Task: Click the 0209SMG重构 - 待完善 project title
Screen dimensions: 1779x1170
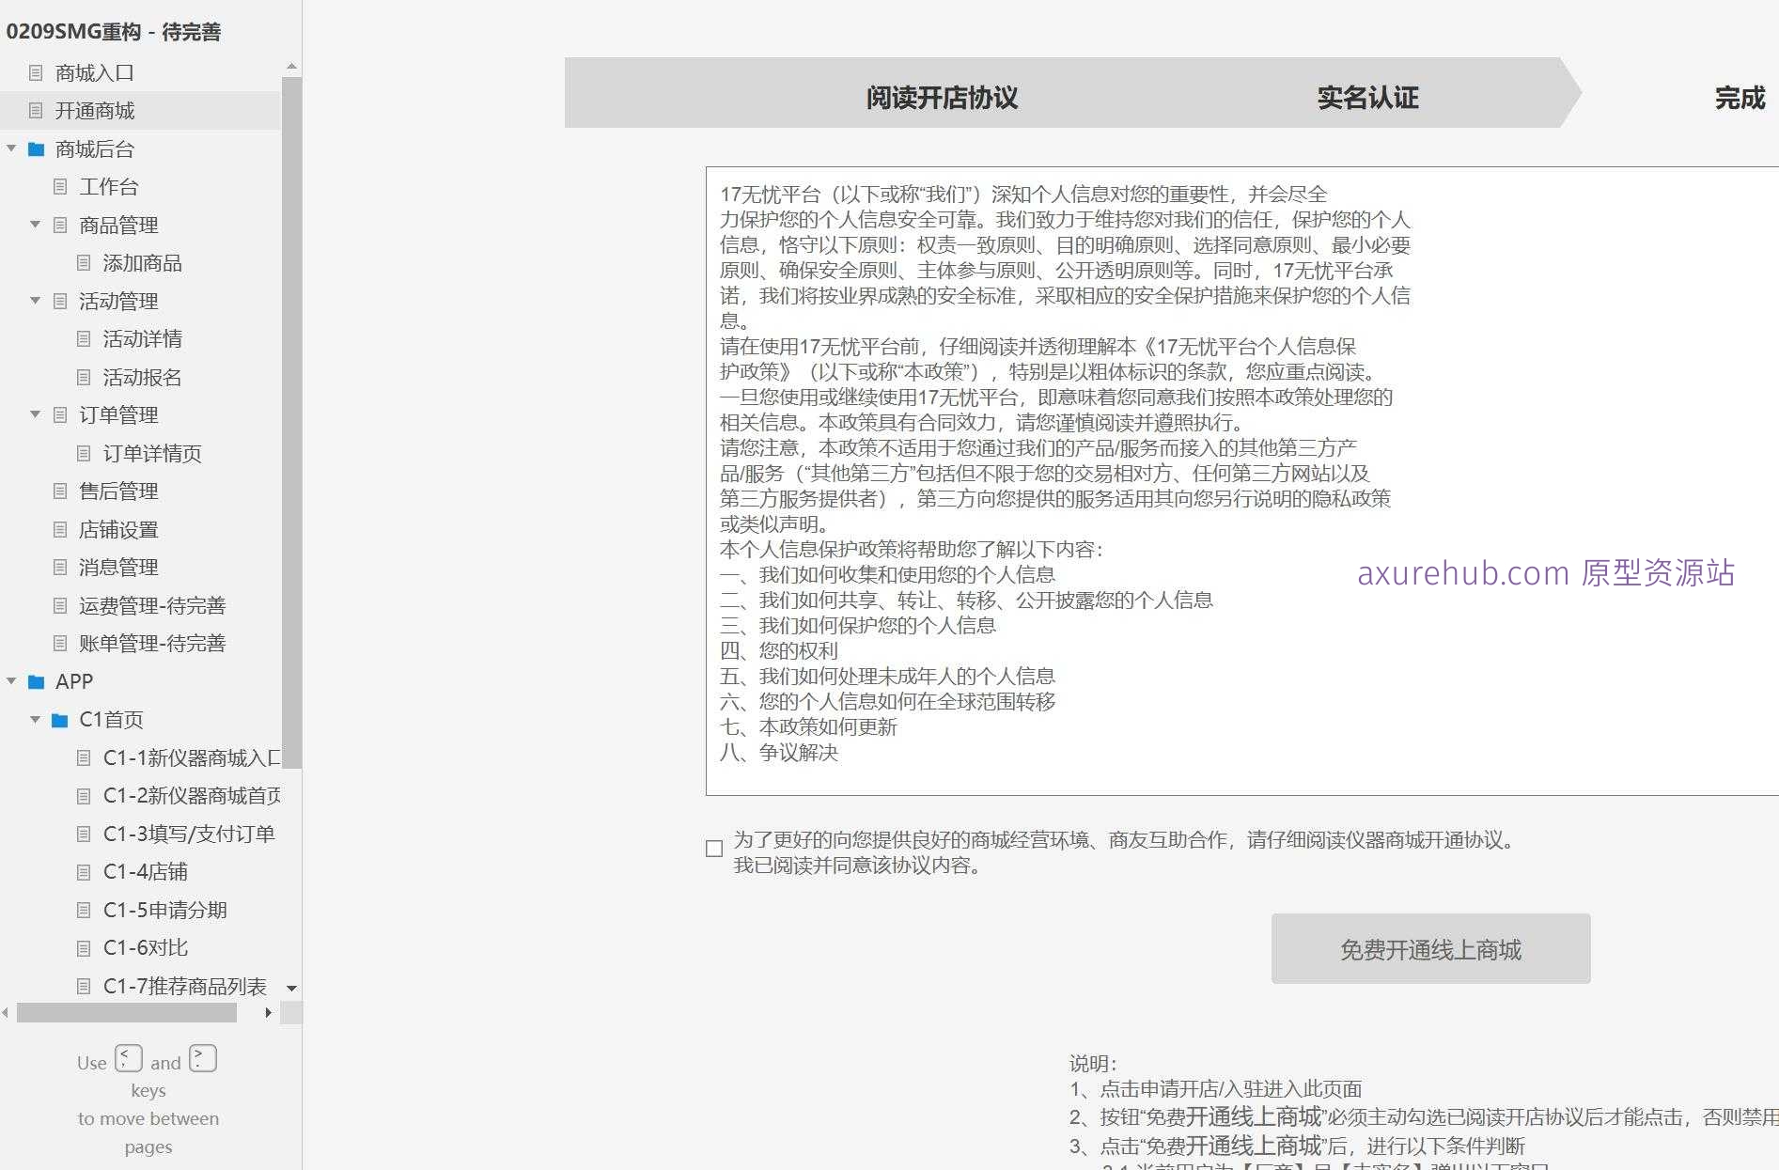Action: pyautogui.click(x=114, y=32)
